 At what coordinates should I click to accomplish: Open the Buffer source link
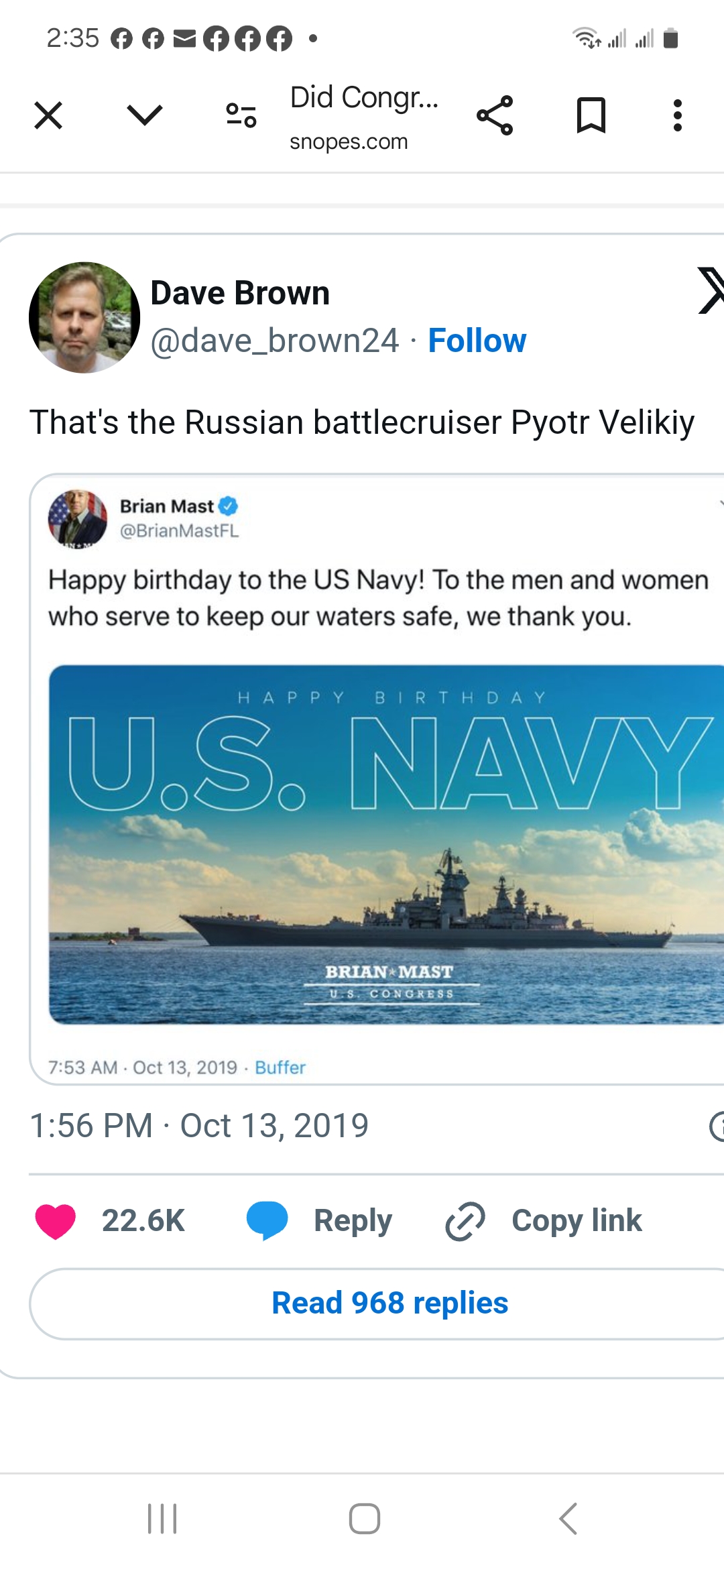[x=280, y=1067]
